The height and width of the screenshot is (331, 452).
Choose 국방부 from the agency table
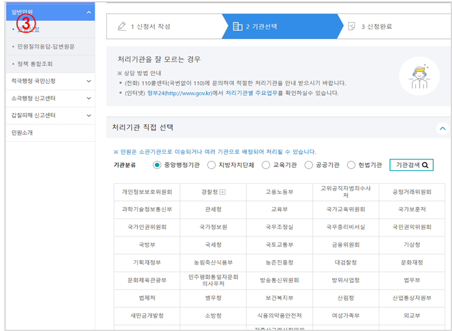pos(147,245)
